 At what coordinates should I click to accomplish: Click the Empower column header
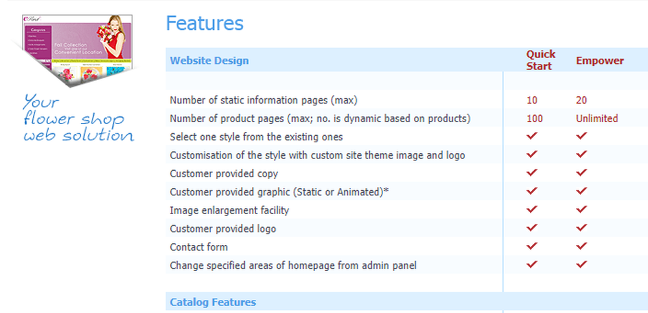point(600,61)
